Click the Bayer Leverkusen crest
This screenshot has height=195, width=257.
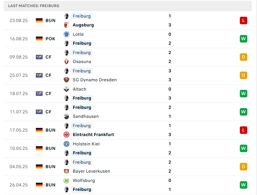66,171
